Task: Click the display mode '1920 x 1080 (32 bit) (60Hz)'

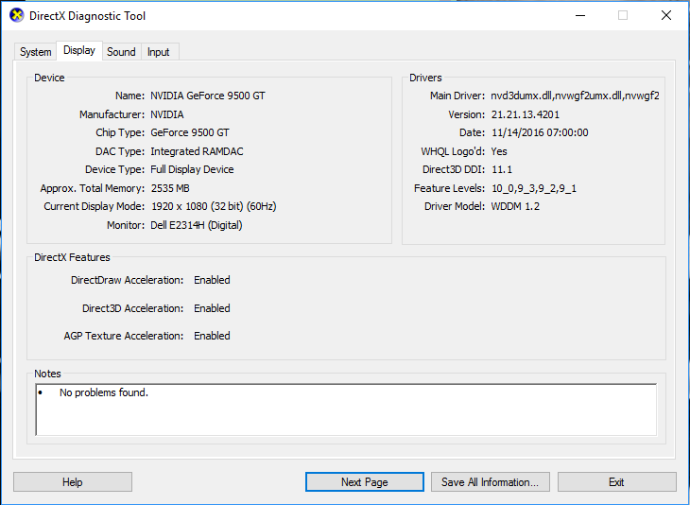Action: click(x=214, y=206)
